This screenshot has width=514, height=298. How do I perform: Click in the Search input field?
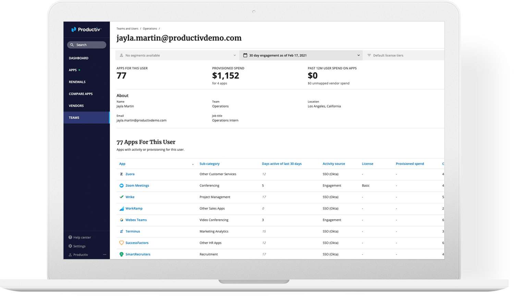coord(87,45)
